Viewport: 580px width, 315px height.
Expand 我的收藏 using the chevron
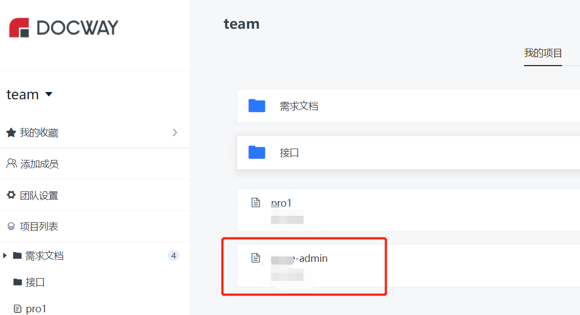coord(175,132)
